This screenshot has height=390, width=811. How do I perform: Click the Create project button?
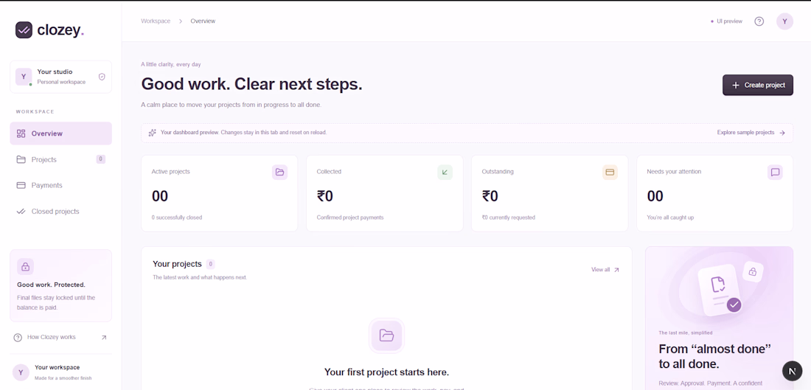[x=758, y=86]
